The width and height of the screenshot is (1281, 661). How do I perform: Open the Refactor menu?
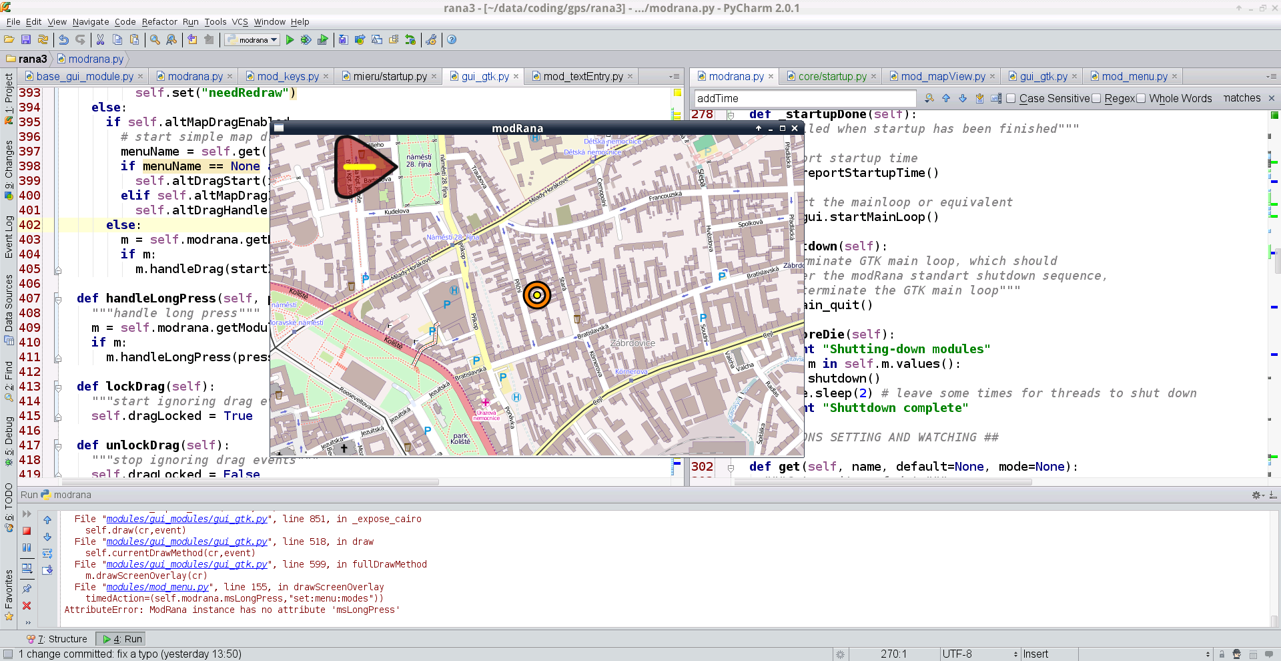pyautogui.click(x=159, y=21)
